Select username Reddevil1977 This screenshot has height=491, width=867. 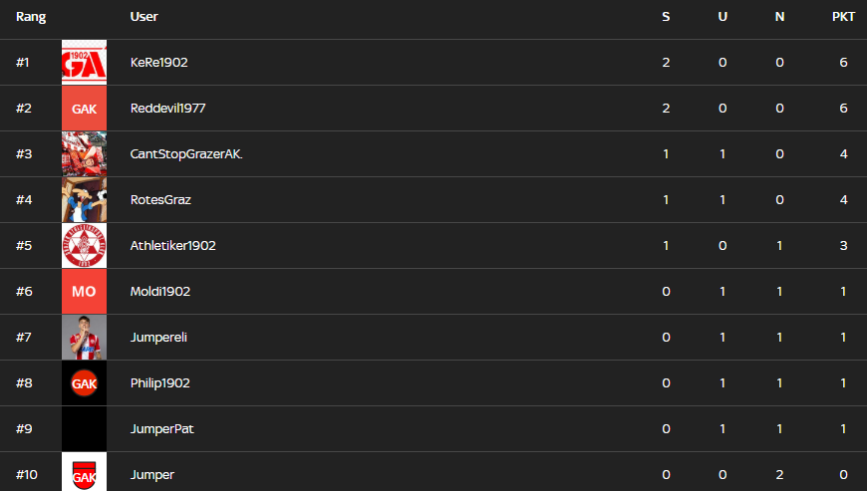(x=167, y=109)
